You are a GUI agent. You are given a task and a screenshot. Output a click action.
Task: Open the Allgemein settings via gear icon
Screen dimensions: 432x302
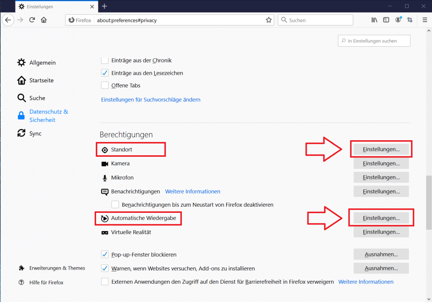[x=21, y=62]
